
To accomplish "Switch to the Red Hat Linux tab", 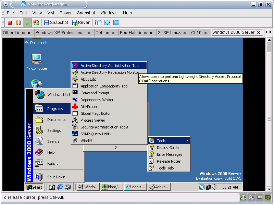I will pyautogui.click(x=134, y=33).
